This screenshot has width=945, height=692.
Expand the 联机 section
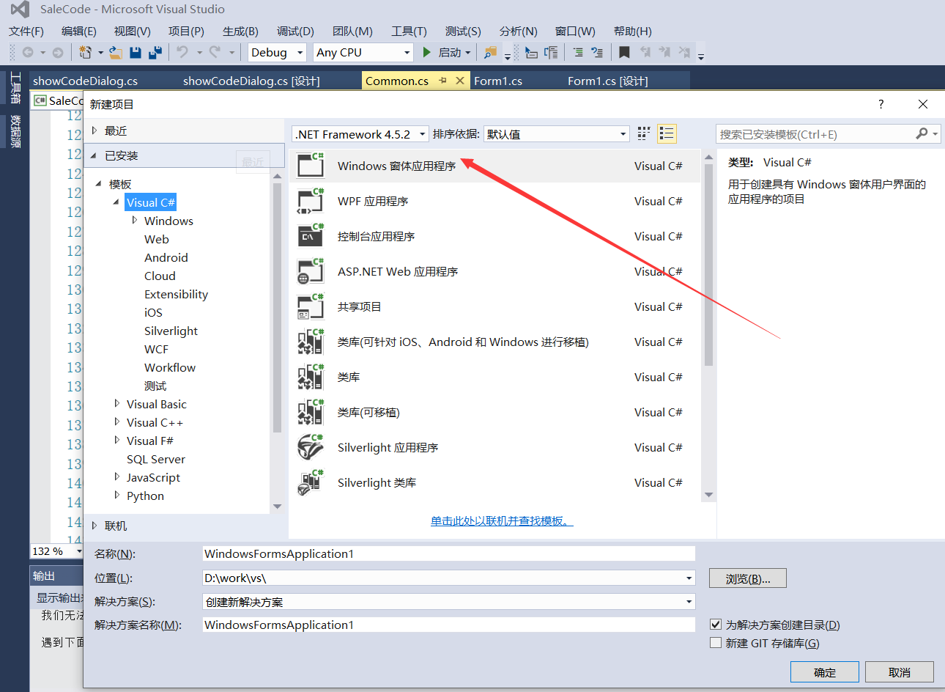click(x=94, y=526)
